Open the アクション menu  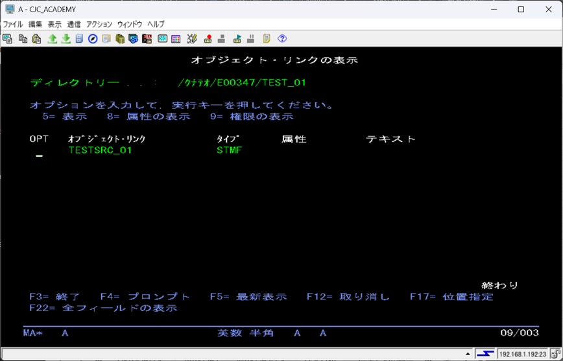pyautogui.click(x=99, y=25)
